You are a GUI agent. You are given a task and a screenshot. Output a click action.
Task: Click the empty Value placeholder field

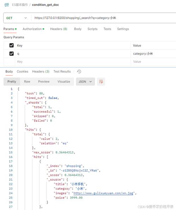(x=153, y=62)
